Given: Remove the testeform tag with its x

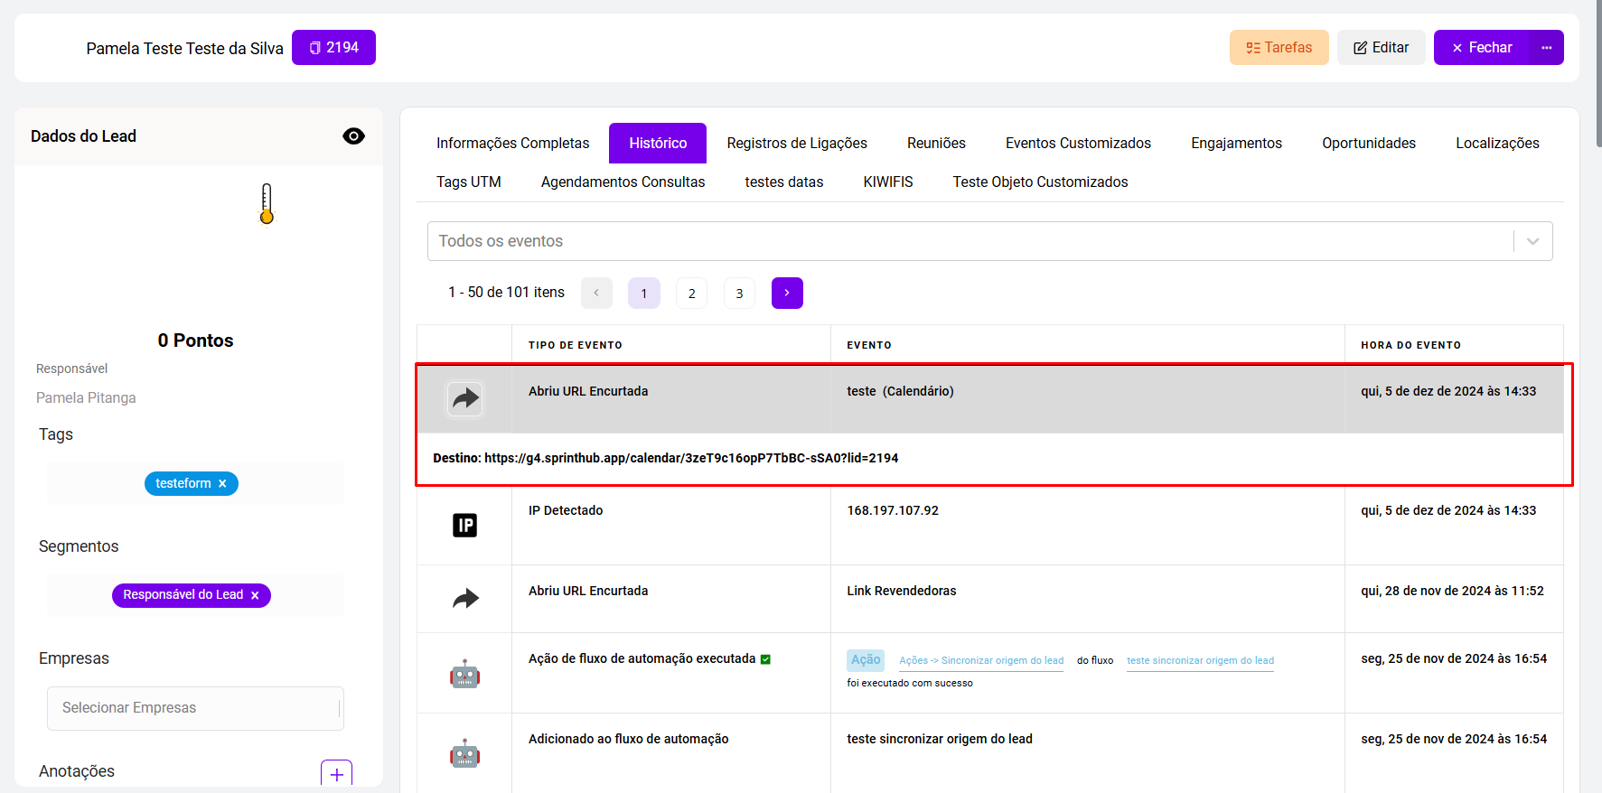Looking at the screenshot, I should [x=222, y=484].
